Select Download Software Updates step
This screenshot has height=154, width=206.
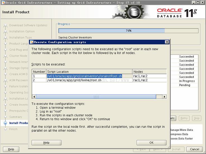coord(28,25)
